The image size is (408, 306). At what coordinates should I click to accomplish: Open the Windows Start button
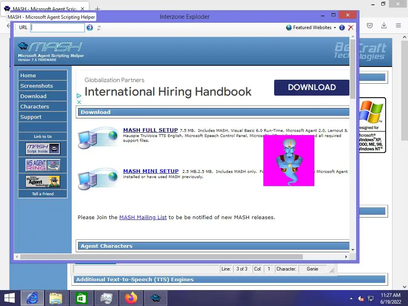10,298
